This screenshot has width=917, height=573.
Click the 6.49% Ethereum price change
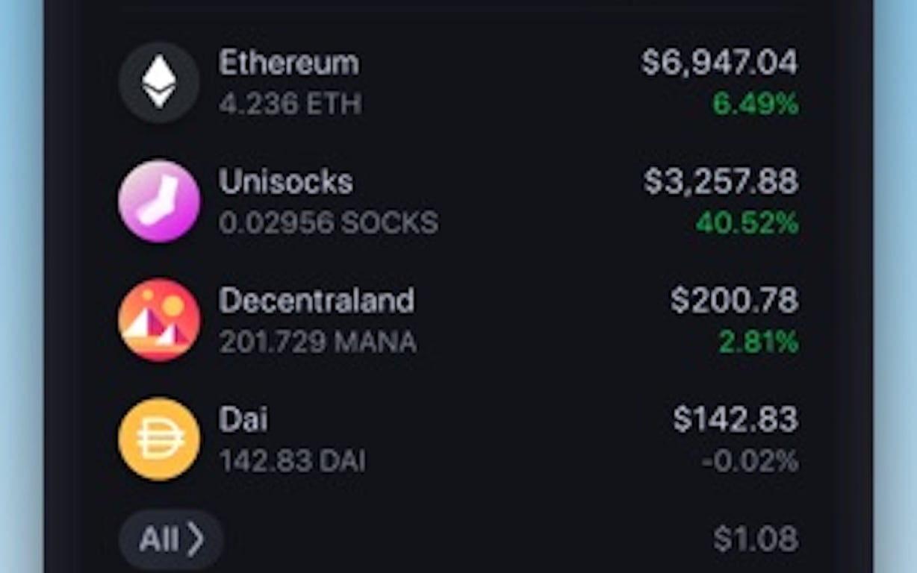[755, 104]
